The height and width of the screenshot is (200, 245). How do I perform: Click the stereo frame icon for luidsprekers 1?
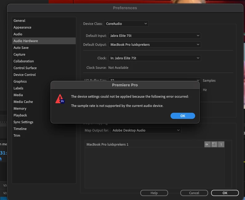tap(214, 144)
